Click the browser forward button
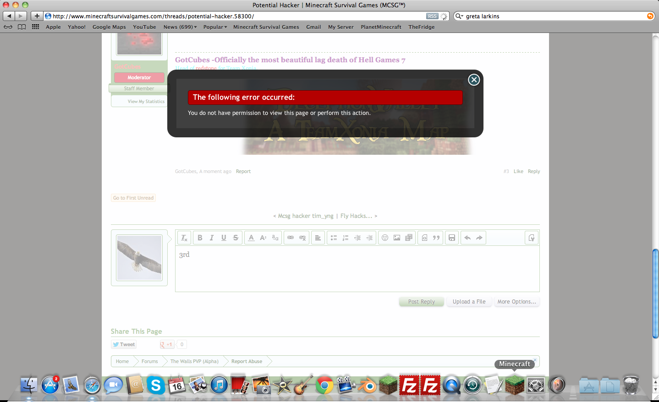The height and width of the screenshot is (402, 659). 21,16
